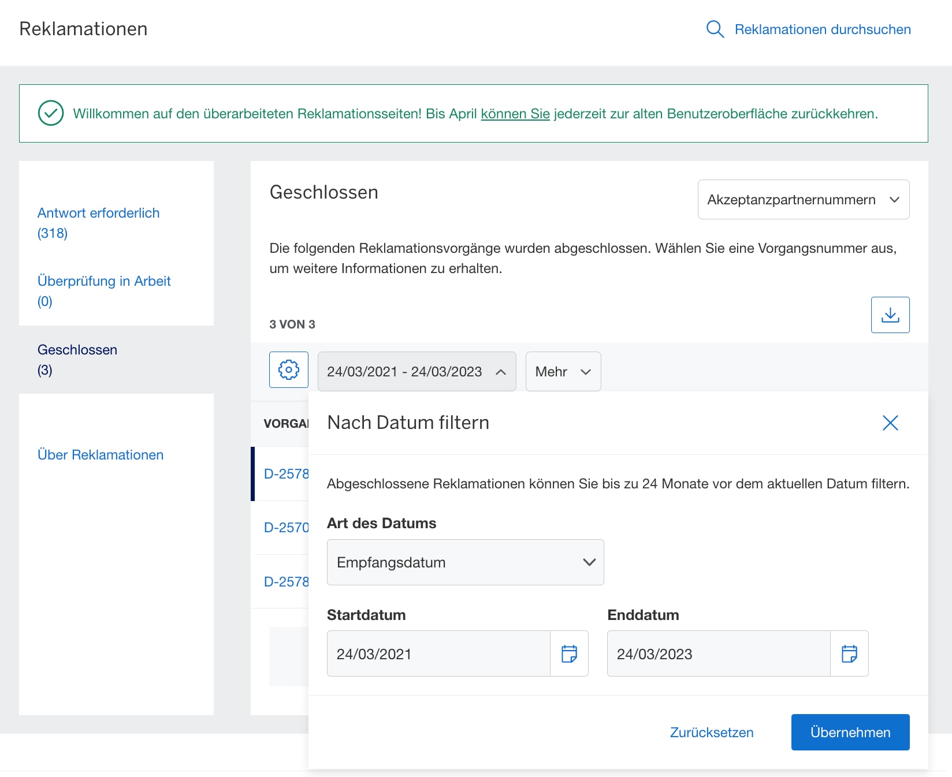The height and width of the screenshot is (777, 952).
Task: Open the Empfangsdatum dropdown
Action: pyautogui.click(x=465, y=562)
